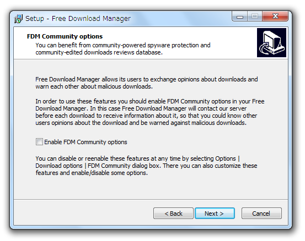Cancel the Free Download Manager setup
Screen dimensions: 305x241
pos(261,213)
